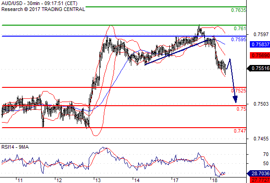
Task: Click the RSI 50 level label
Action: [x=266, y=163]
